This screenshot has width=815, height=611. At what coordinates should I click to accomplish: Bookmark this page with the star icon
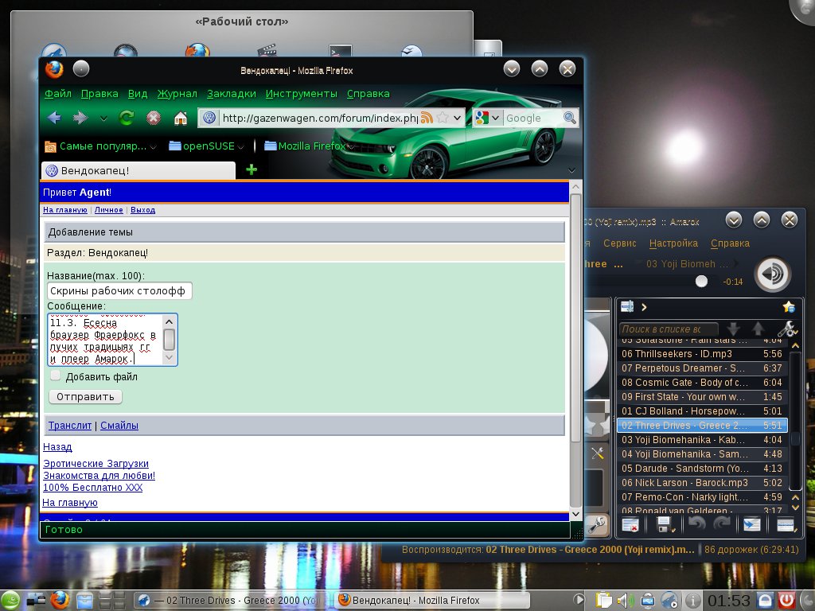coord(443,118)
